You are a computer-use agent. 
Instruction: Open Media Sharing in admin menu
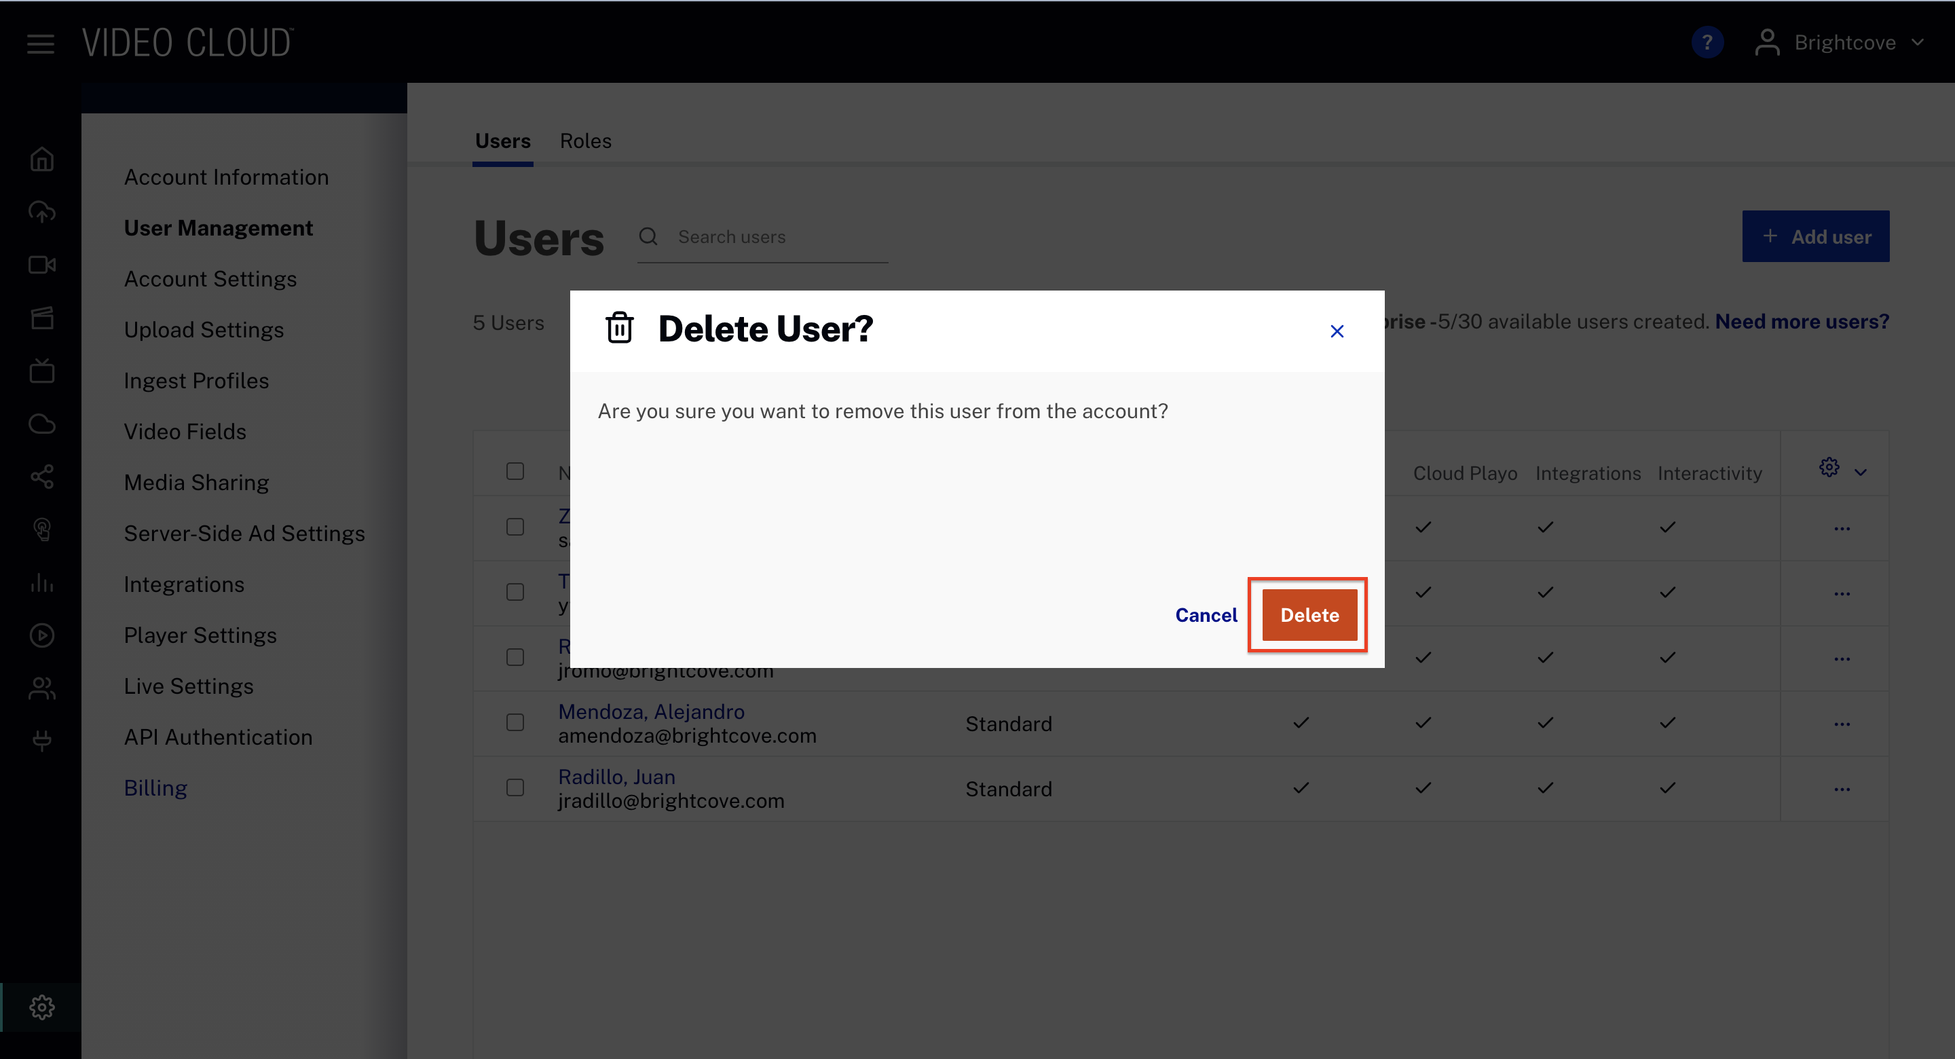195,482
